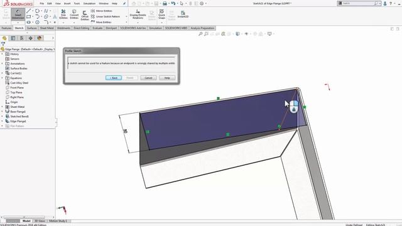Screen dimensions: 402x226
Task: Click Move Entities command
Action: [x=101, y=22]
